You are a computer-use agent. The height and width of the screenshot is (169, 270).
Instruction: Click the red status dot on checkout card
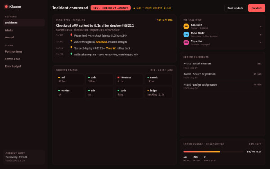pyautogui.click(x=118, y=78)
